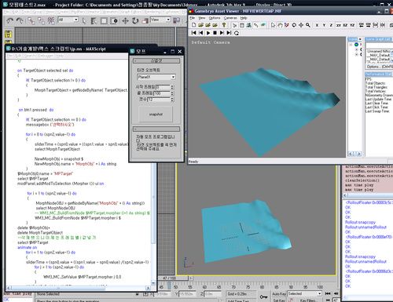Choose the Select Object arrow tool

pos(84,20)
